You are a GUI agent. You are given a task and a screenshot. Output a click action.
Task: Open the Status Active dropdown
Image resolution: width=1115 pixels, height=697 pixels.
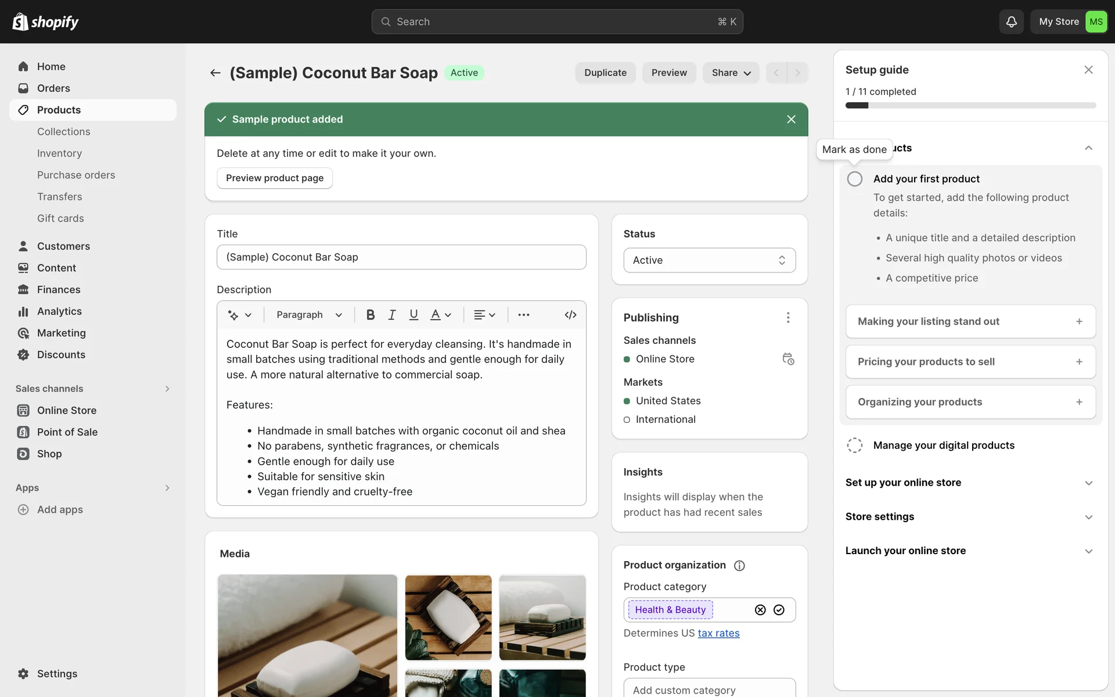click(709, 260)
